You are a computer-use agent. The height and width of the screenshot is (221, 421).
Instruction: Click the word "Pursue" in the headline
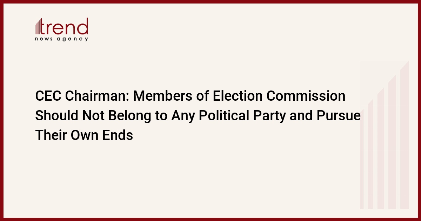click(x=339, y=116)
